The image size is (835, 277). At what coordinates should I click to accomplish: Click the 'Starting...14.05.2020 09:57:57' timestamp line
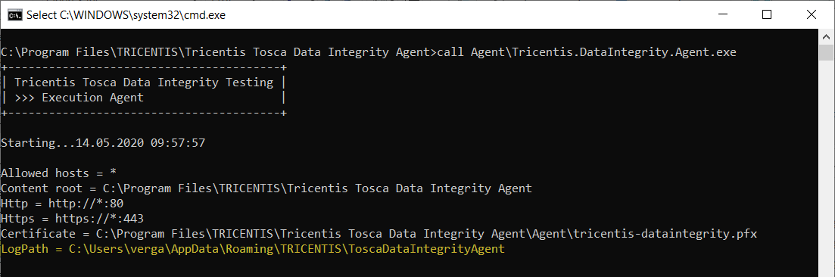(x=103, y=143)
